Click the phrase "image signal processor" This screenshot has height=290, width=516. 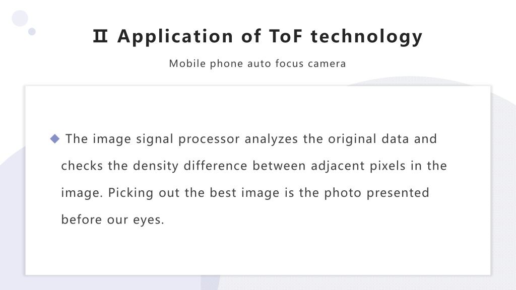pyautogui.click(x=166, y=139)
